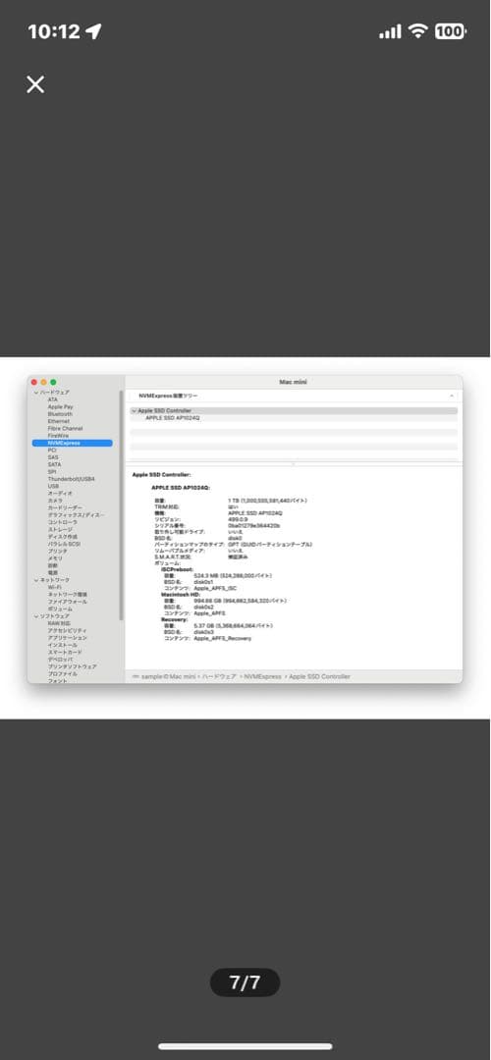Select 電源 in the sidebar
Image resolution: width=491 pixels, height=1060 pixels.
pyautogui.click(x=53, y=572)
